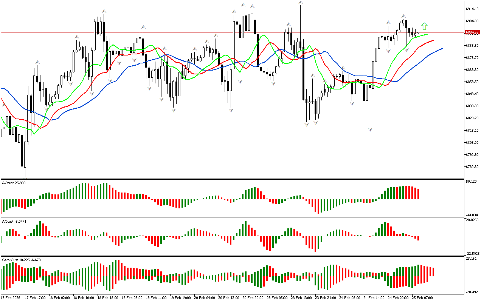The width and height of the screenshot is (484, 302).
Task: Click the rightmost red AOcust histogram bar
Action: tap(418, 194)
